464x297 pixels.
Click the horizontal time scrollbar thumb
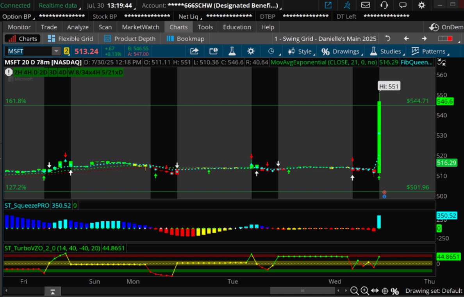(302, 291)
